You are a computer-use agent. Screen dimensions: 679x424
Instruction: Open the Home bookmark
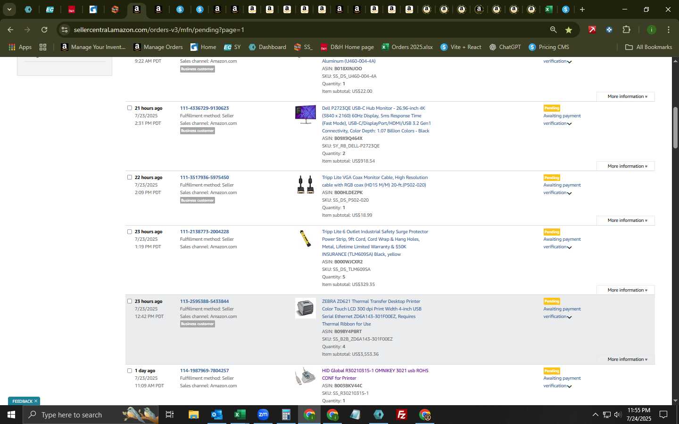(x=203, y=47)
